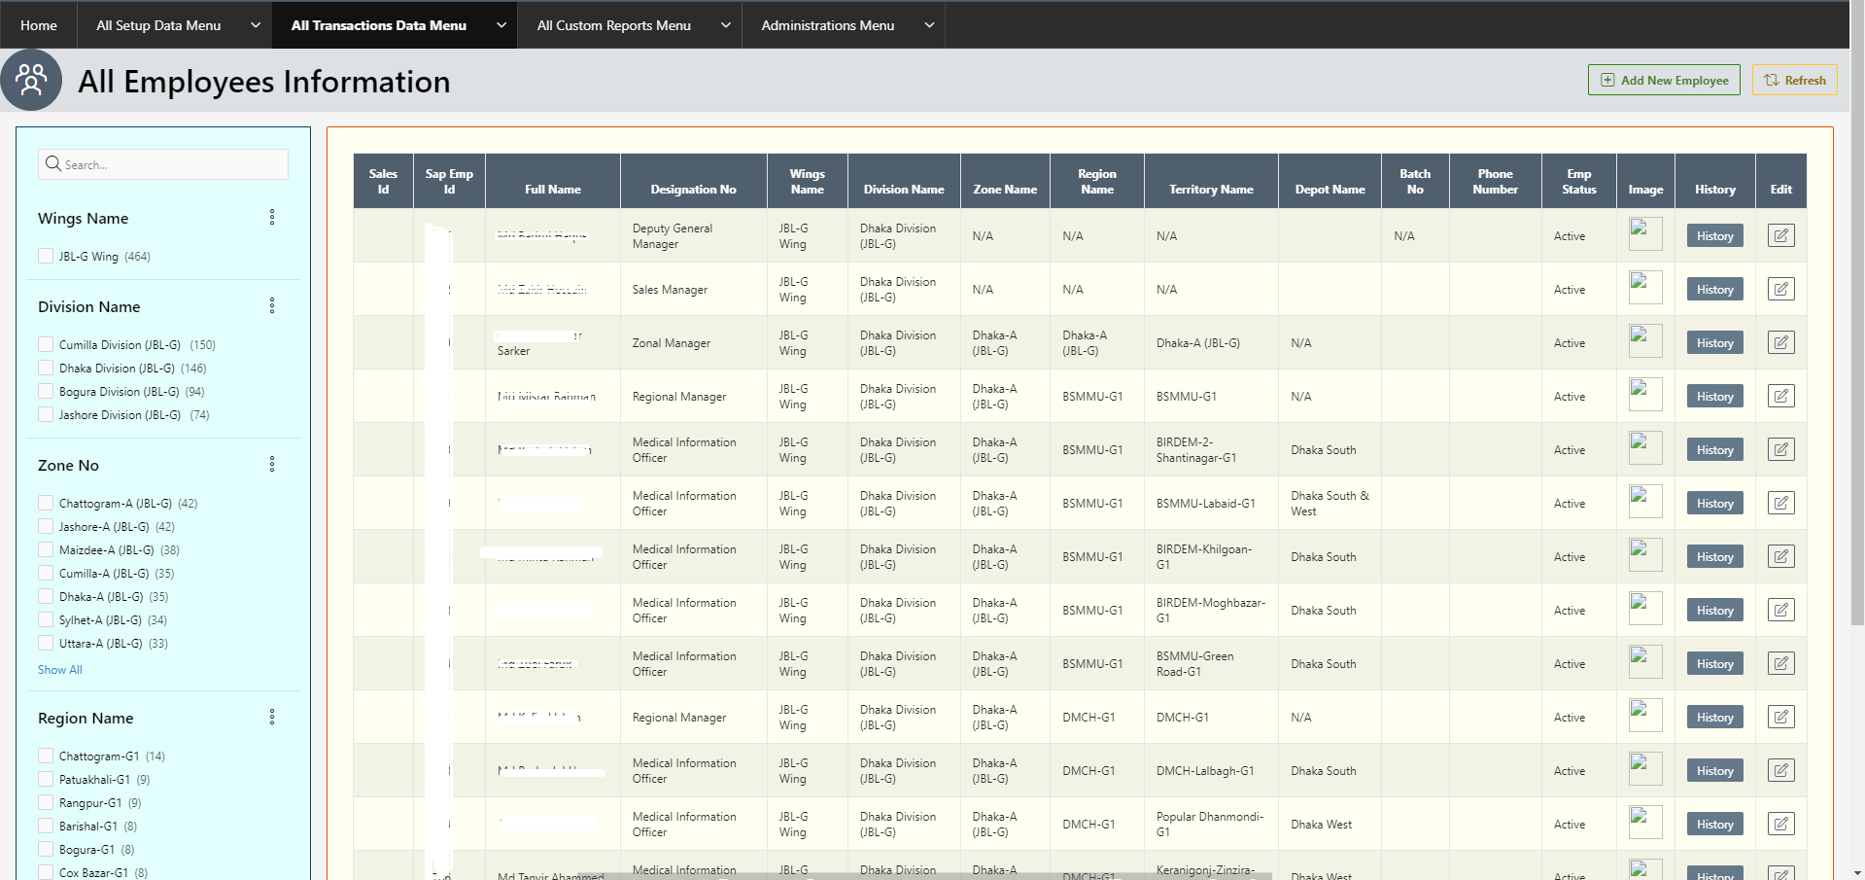The image size is (1865, 880).
Task: Open All Custom Reports Menu
Action: (614, 25)
